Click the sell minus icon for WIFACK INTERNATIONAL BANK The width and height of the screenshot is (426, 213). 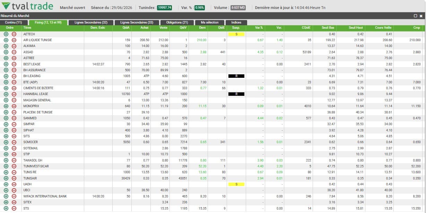[x=14, y=196]
